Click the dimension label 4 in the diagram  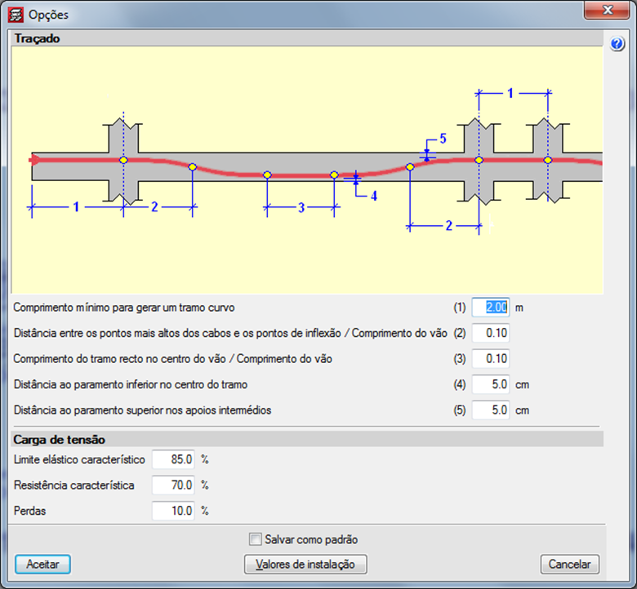(x=373, y=196)
